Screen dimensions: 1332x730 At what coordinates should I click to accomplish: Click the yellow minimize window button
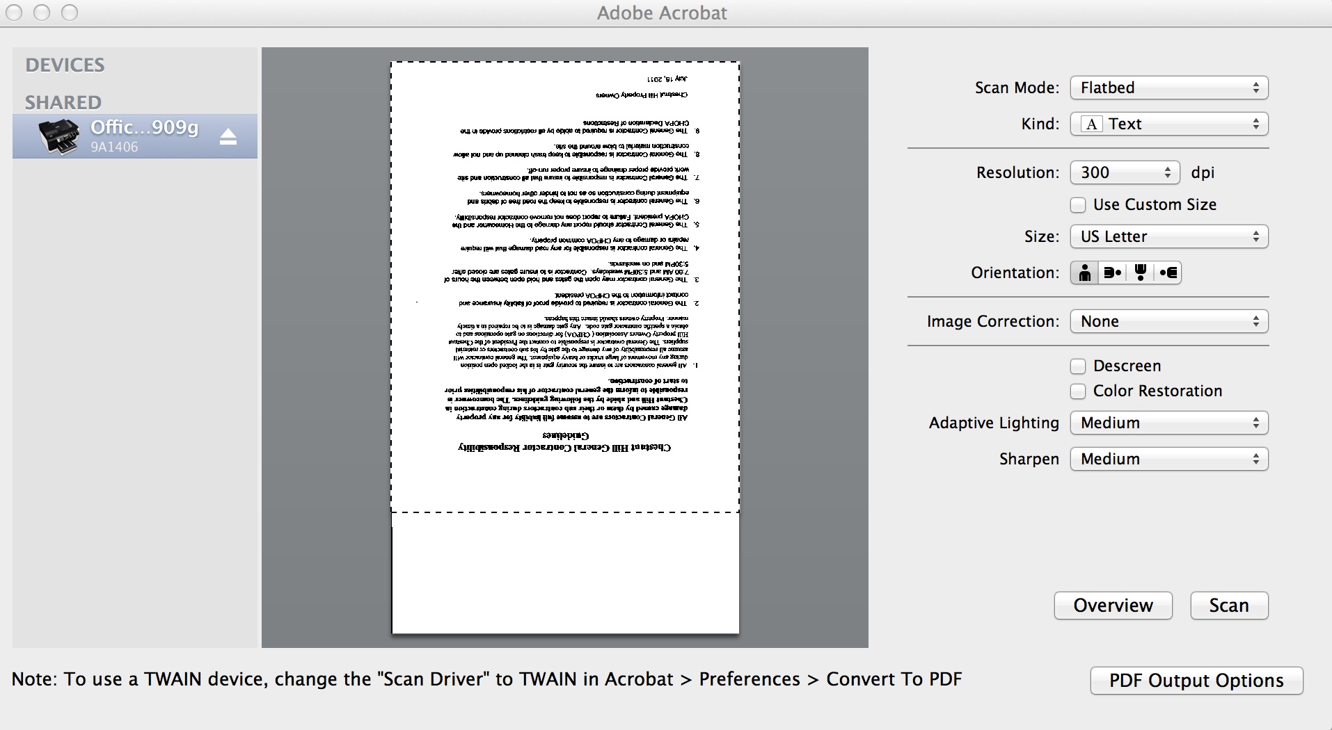[x=42, y=13]
